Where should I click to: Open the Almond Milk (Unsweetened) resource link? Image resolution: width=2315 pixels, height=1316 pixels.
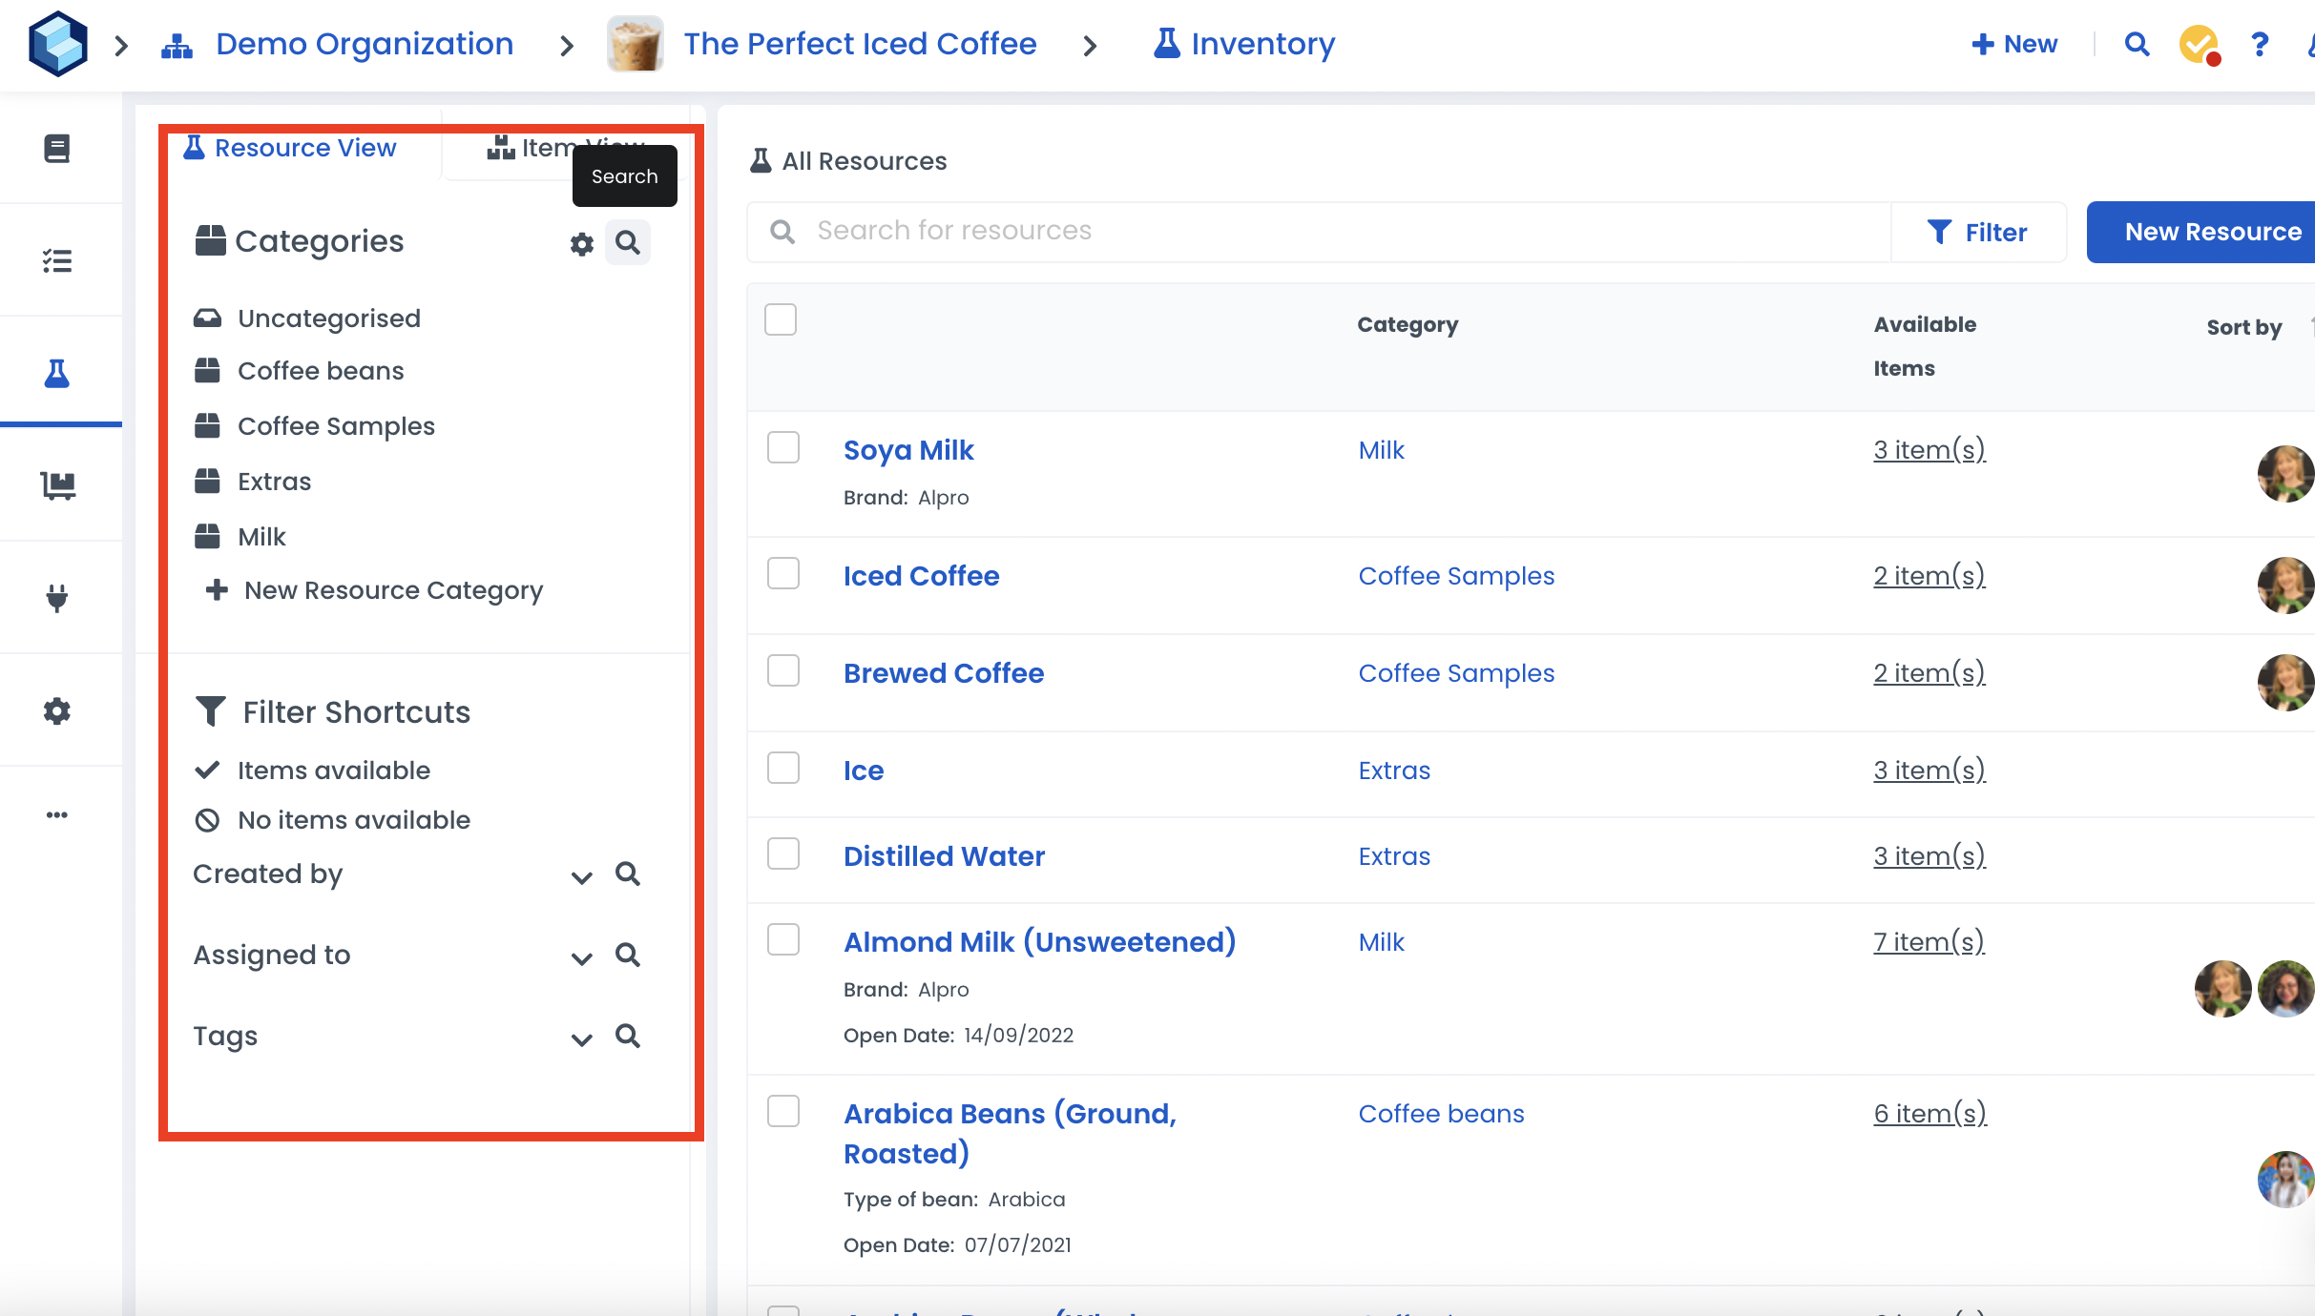[1039, 942]
